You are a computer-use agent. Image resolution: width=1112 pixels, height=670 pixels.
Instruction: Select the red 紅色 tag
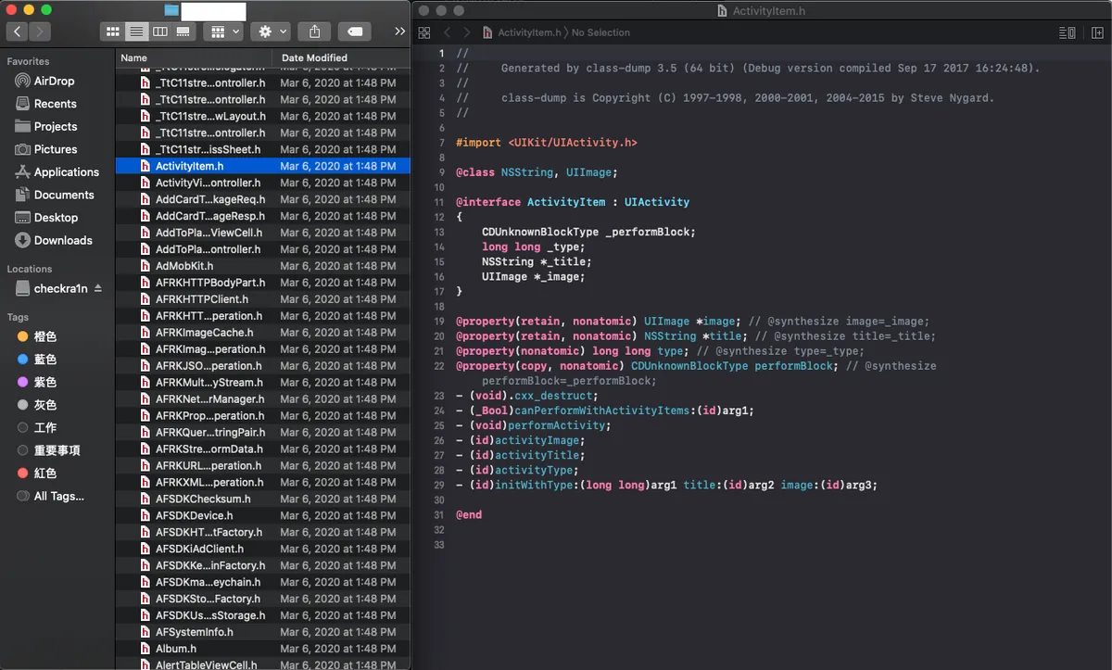(x=45, y=474)
